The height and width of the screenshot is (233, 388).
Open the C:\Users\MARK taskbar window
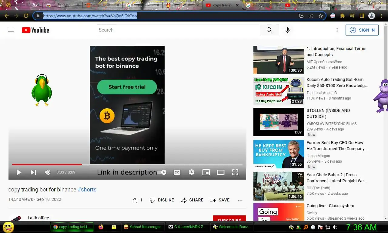[x=187, y=227]
